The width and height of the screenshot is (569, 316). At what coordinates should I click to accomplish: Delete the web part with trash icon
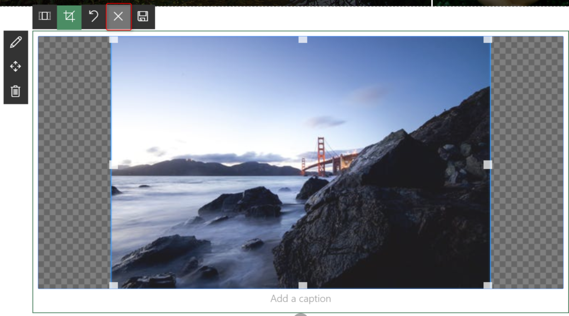pyautogui.click(x=16, y=91)
